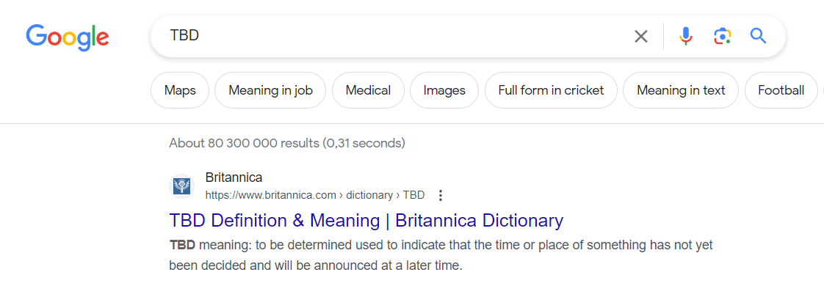Click the About 80 300 000 results text
824x297 pixels.
point(286,143)
